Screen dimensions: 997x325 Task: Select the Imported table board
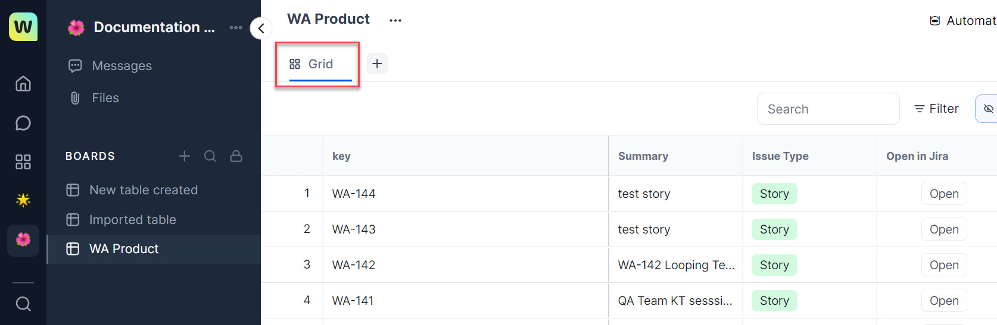pyautogui.click(x=132, y=220)
